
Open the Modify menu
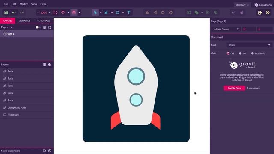coord(24,4)
